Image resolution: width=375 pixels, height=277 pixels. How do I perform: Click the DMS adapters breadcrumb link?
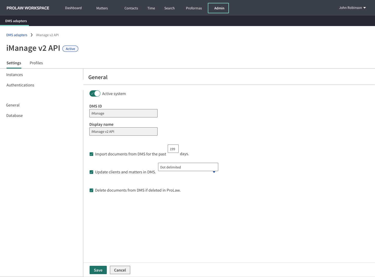click(x=17, y=35)
